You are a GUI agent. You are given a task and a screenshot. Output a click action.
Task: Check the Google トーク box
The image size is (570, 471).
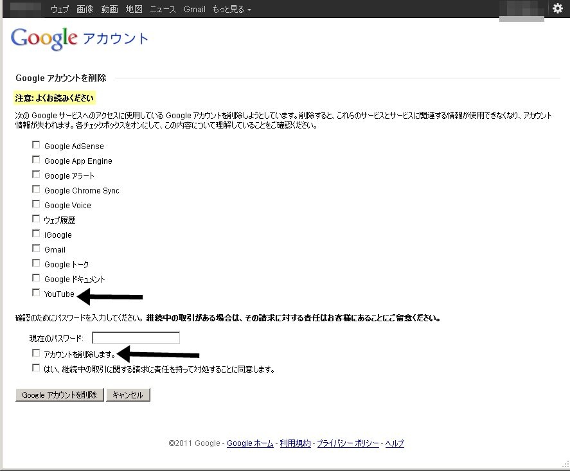(x=36, y=263)
